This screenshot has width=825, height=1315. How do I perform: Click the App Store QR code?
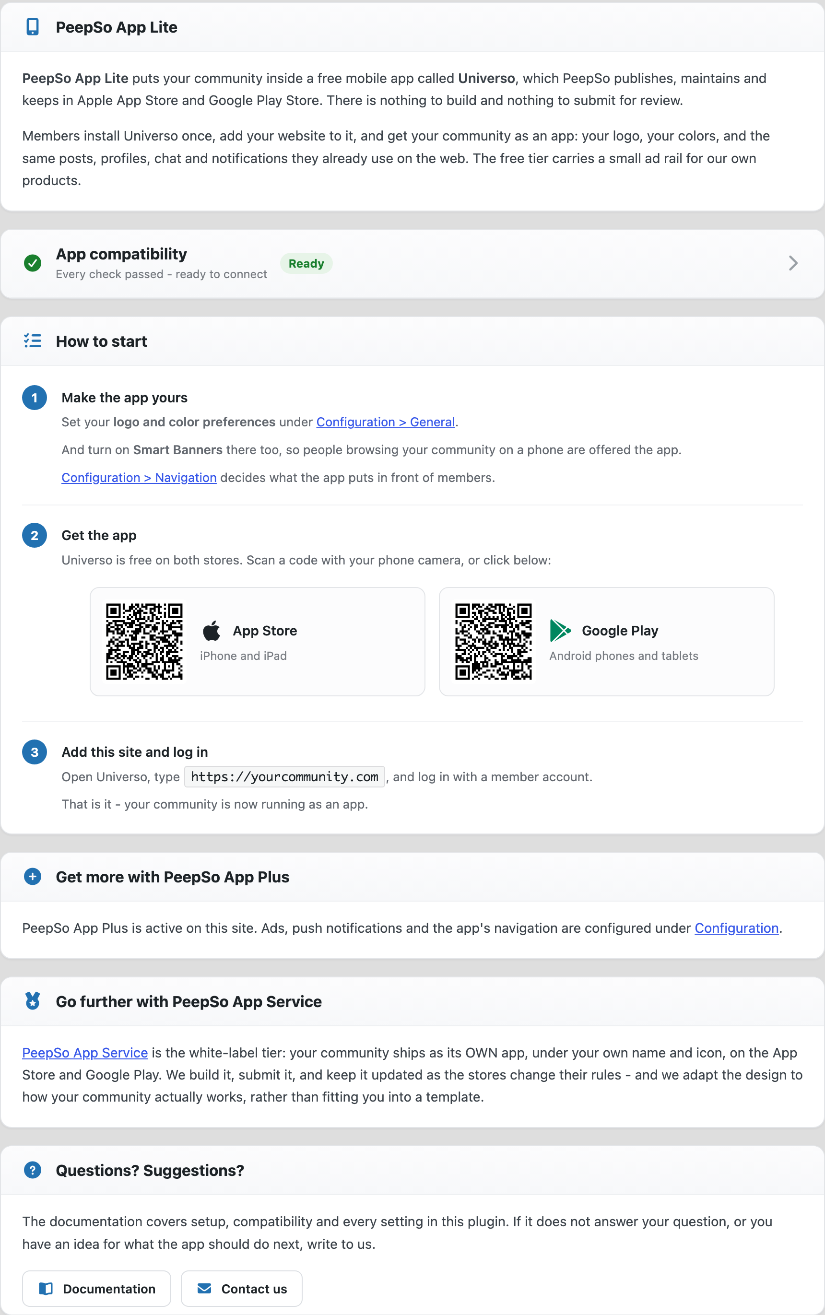tap(144, 641)
